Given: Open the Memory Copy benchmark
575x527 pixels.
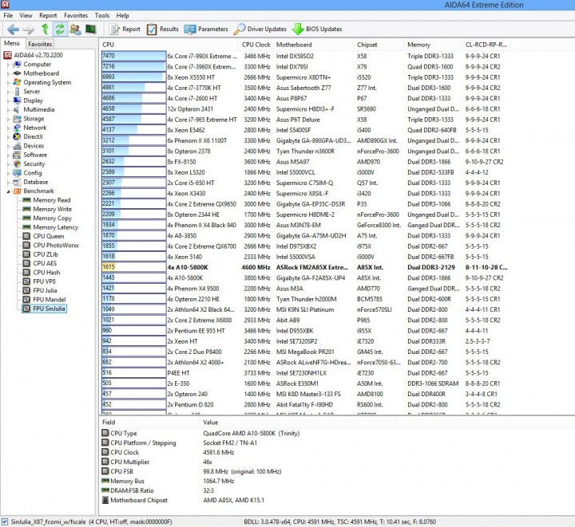Looking at the screenshot, I should [53, 218].
